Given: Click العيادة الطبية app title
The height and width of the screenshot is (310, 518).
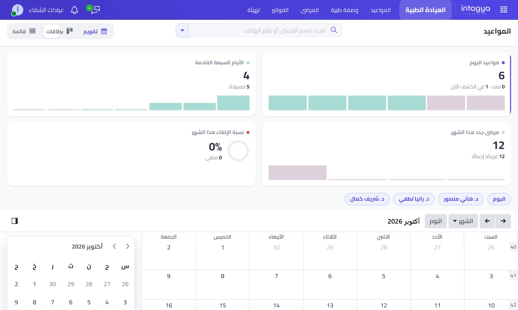Looking at the screenshot, I should point(425,10).
